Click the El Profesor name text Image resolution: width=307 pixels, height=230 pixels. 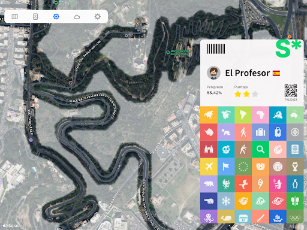(248, 73)
